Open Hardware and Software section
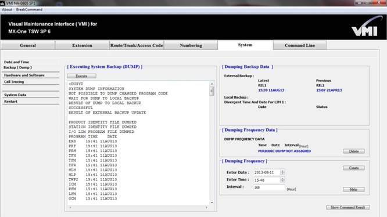Screen dimensions: 387x217 (x=24, y=75)
